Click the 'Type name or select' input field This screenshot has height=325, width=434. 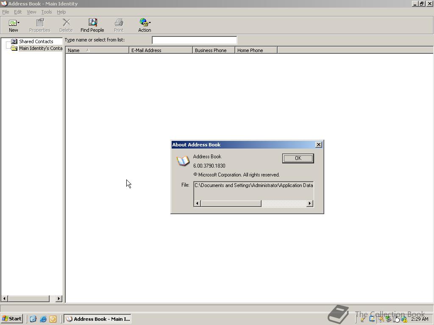pyautogui.click(x=194, y=40)
